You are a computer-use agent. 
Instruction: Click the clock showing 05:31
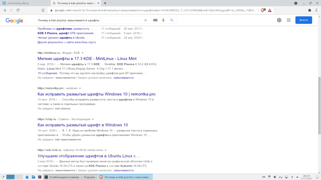[x=307, y=177]
